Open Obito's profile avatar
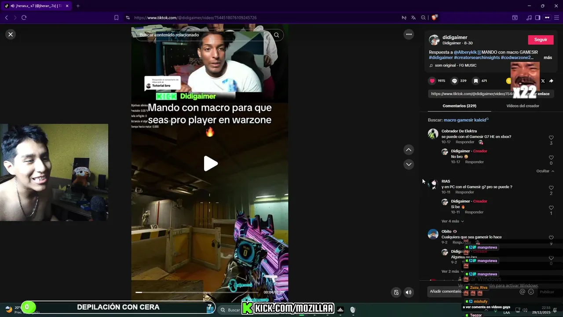 pyautogui.click(x=433, y=234)
